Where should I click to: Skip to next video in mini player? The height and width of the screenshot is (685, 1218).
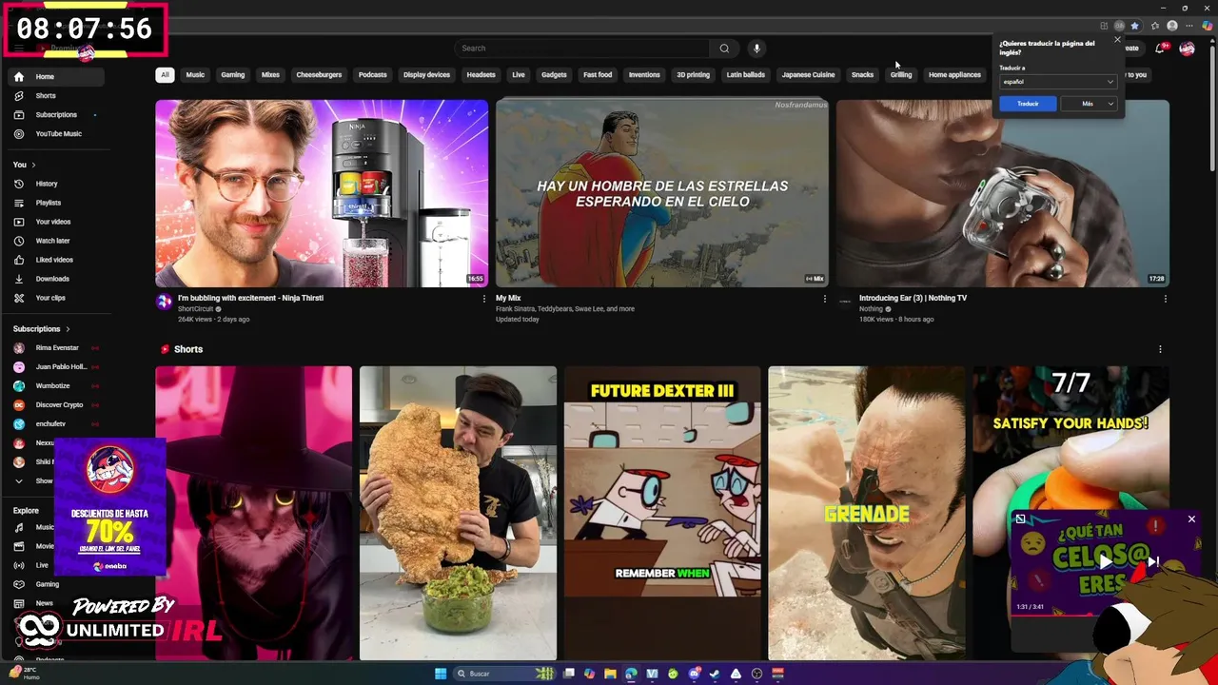click(1153, 562)
